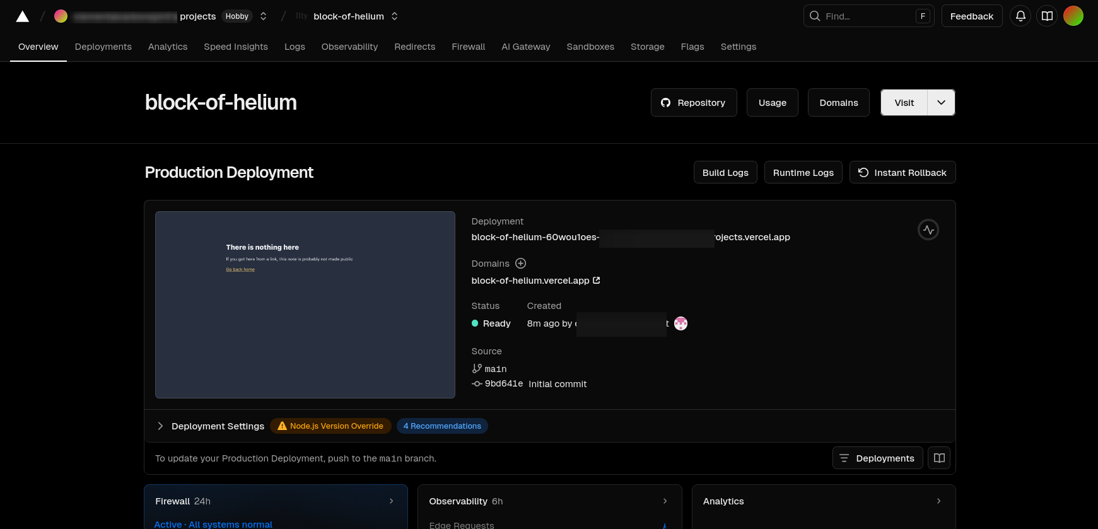The width and height of the screenshot is (1098, 529).
Task: Click the 4 Recommendations badge
Action: (x=442, y=426)
